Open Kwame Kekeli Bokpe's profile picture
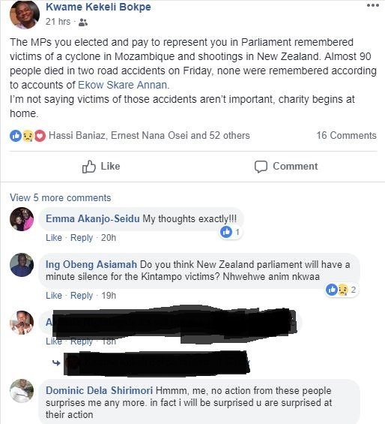The width and height of the screenshot is (385, 424). pyautogui.click(x=24, y=14)
